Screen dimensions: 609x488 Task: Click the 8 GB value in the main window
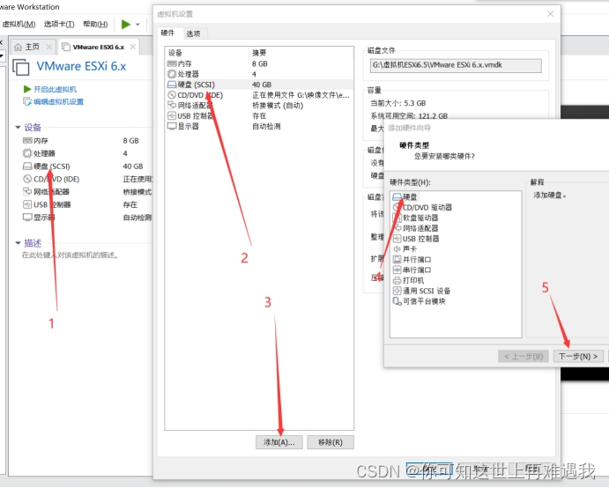[x=131, y=141]
